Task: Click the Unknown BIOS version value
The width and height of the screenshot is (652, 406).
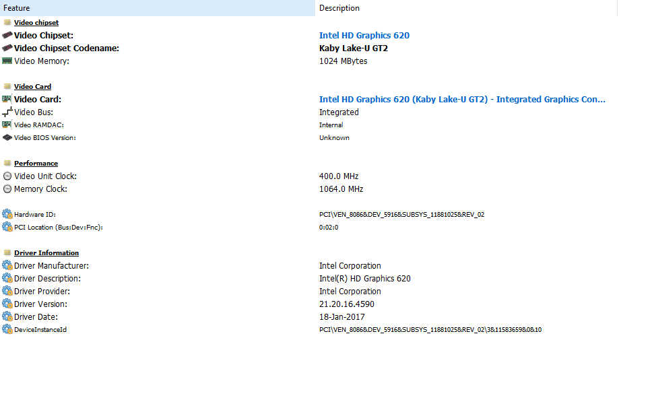Action: (x=334, y=137)
